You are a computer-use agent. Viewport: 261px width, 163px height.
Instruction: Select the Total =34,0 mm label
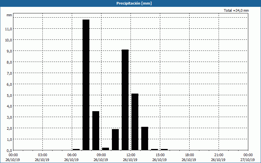tap(236, 10)
